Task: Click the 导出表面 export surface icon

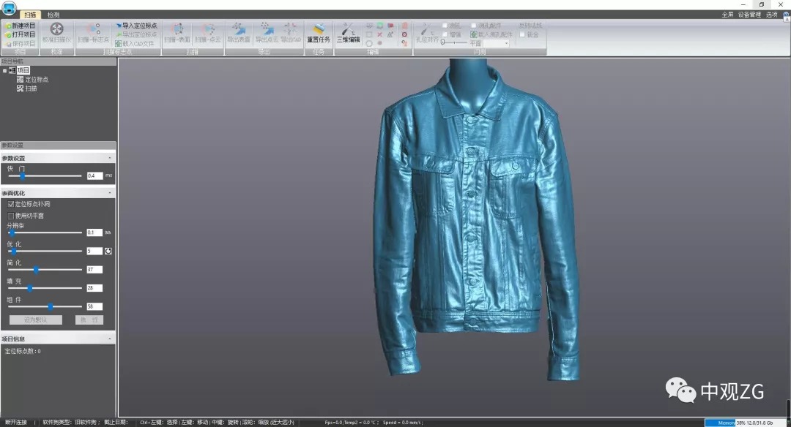Action: [x=238, y=29]
